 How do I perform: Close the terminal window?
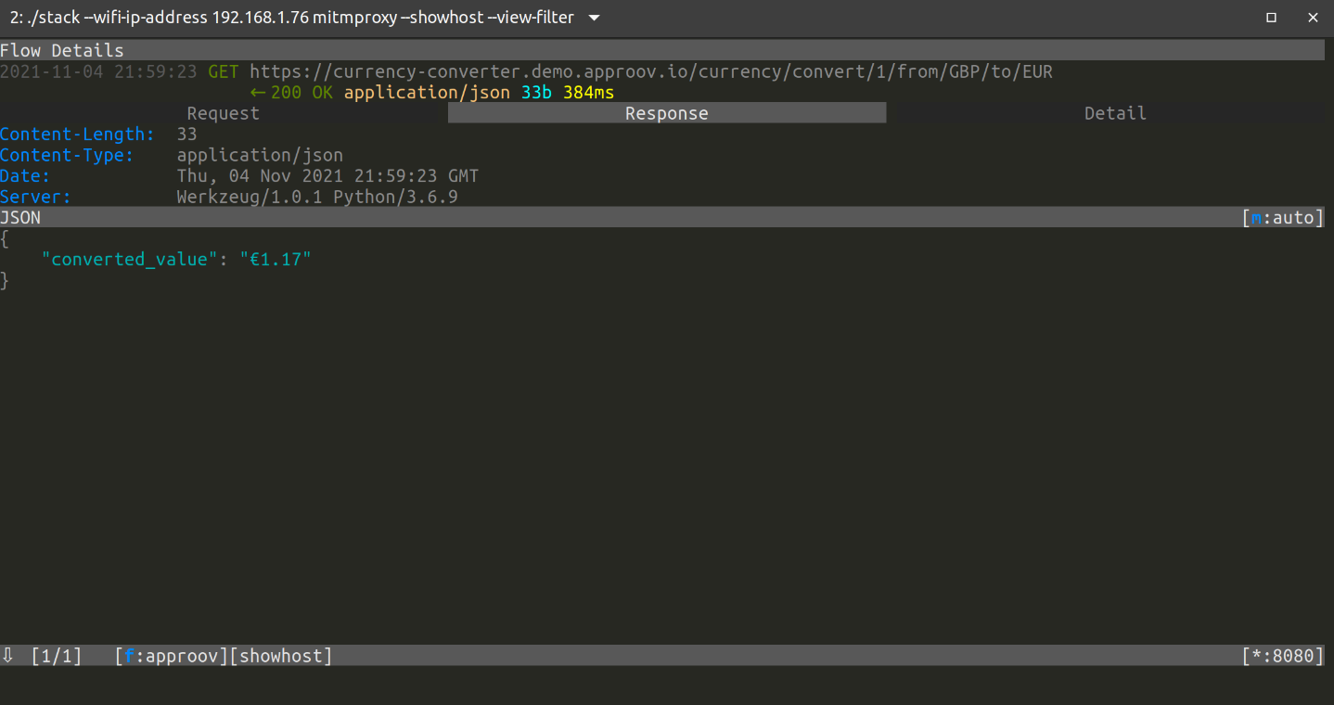1312,18
